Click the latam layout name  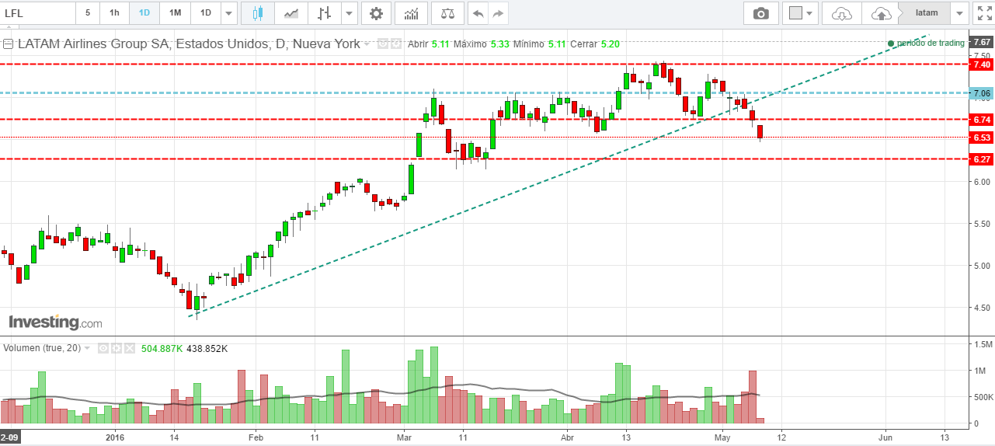(926, 13)
